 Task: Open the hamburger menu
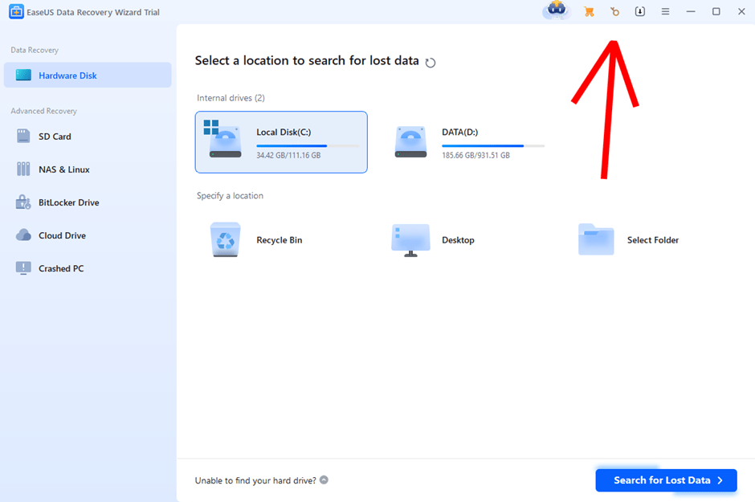(665, 11)
